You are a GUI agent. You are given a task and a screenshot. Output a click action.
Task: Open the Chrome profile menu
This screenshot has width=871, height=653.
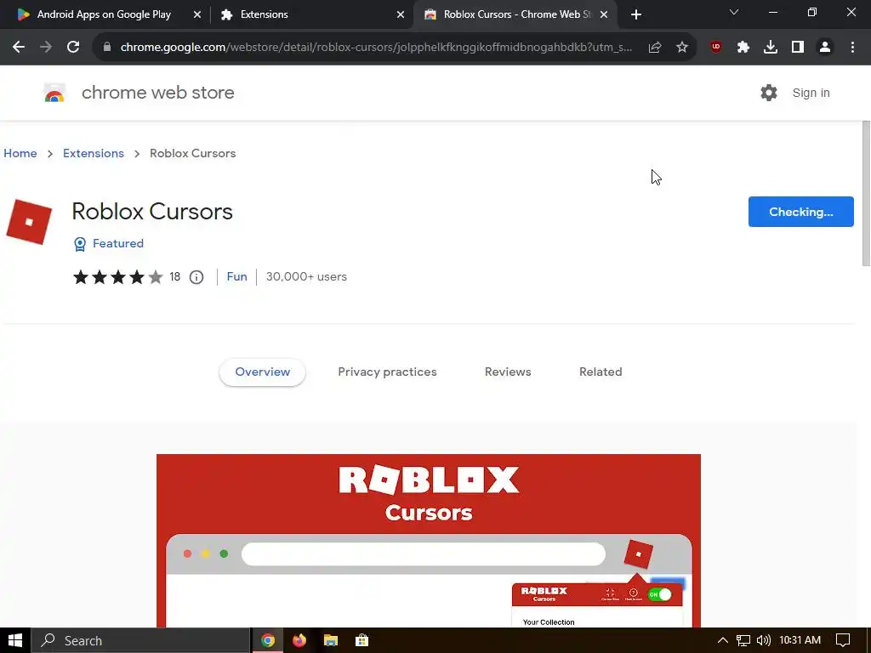coord(825,48)
